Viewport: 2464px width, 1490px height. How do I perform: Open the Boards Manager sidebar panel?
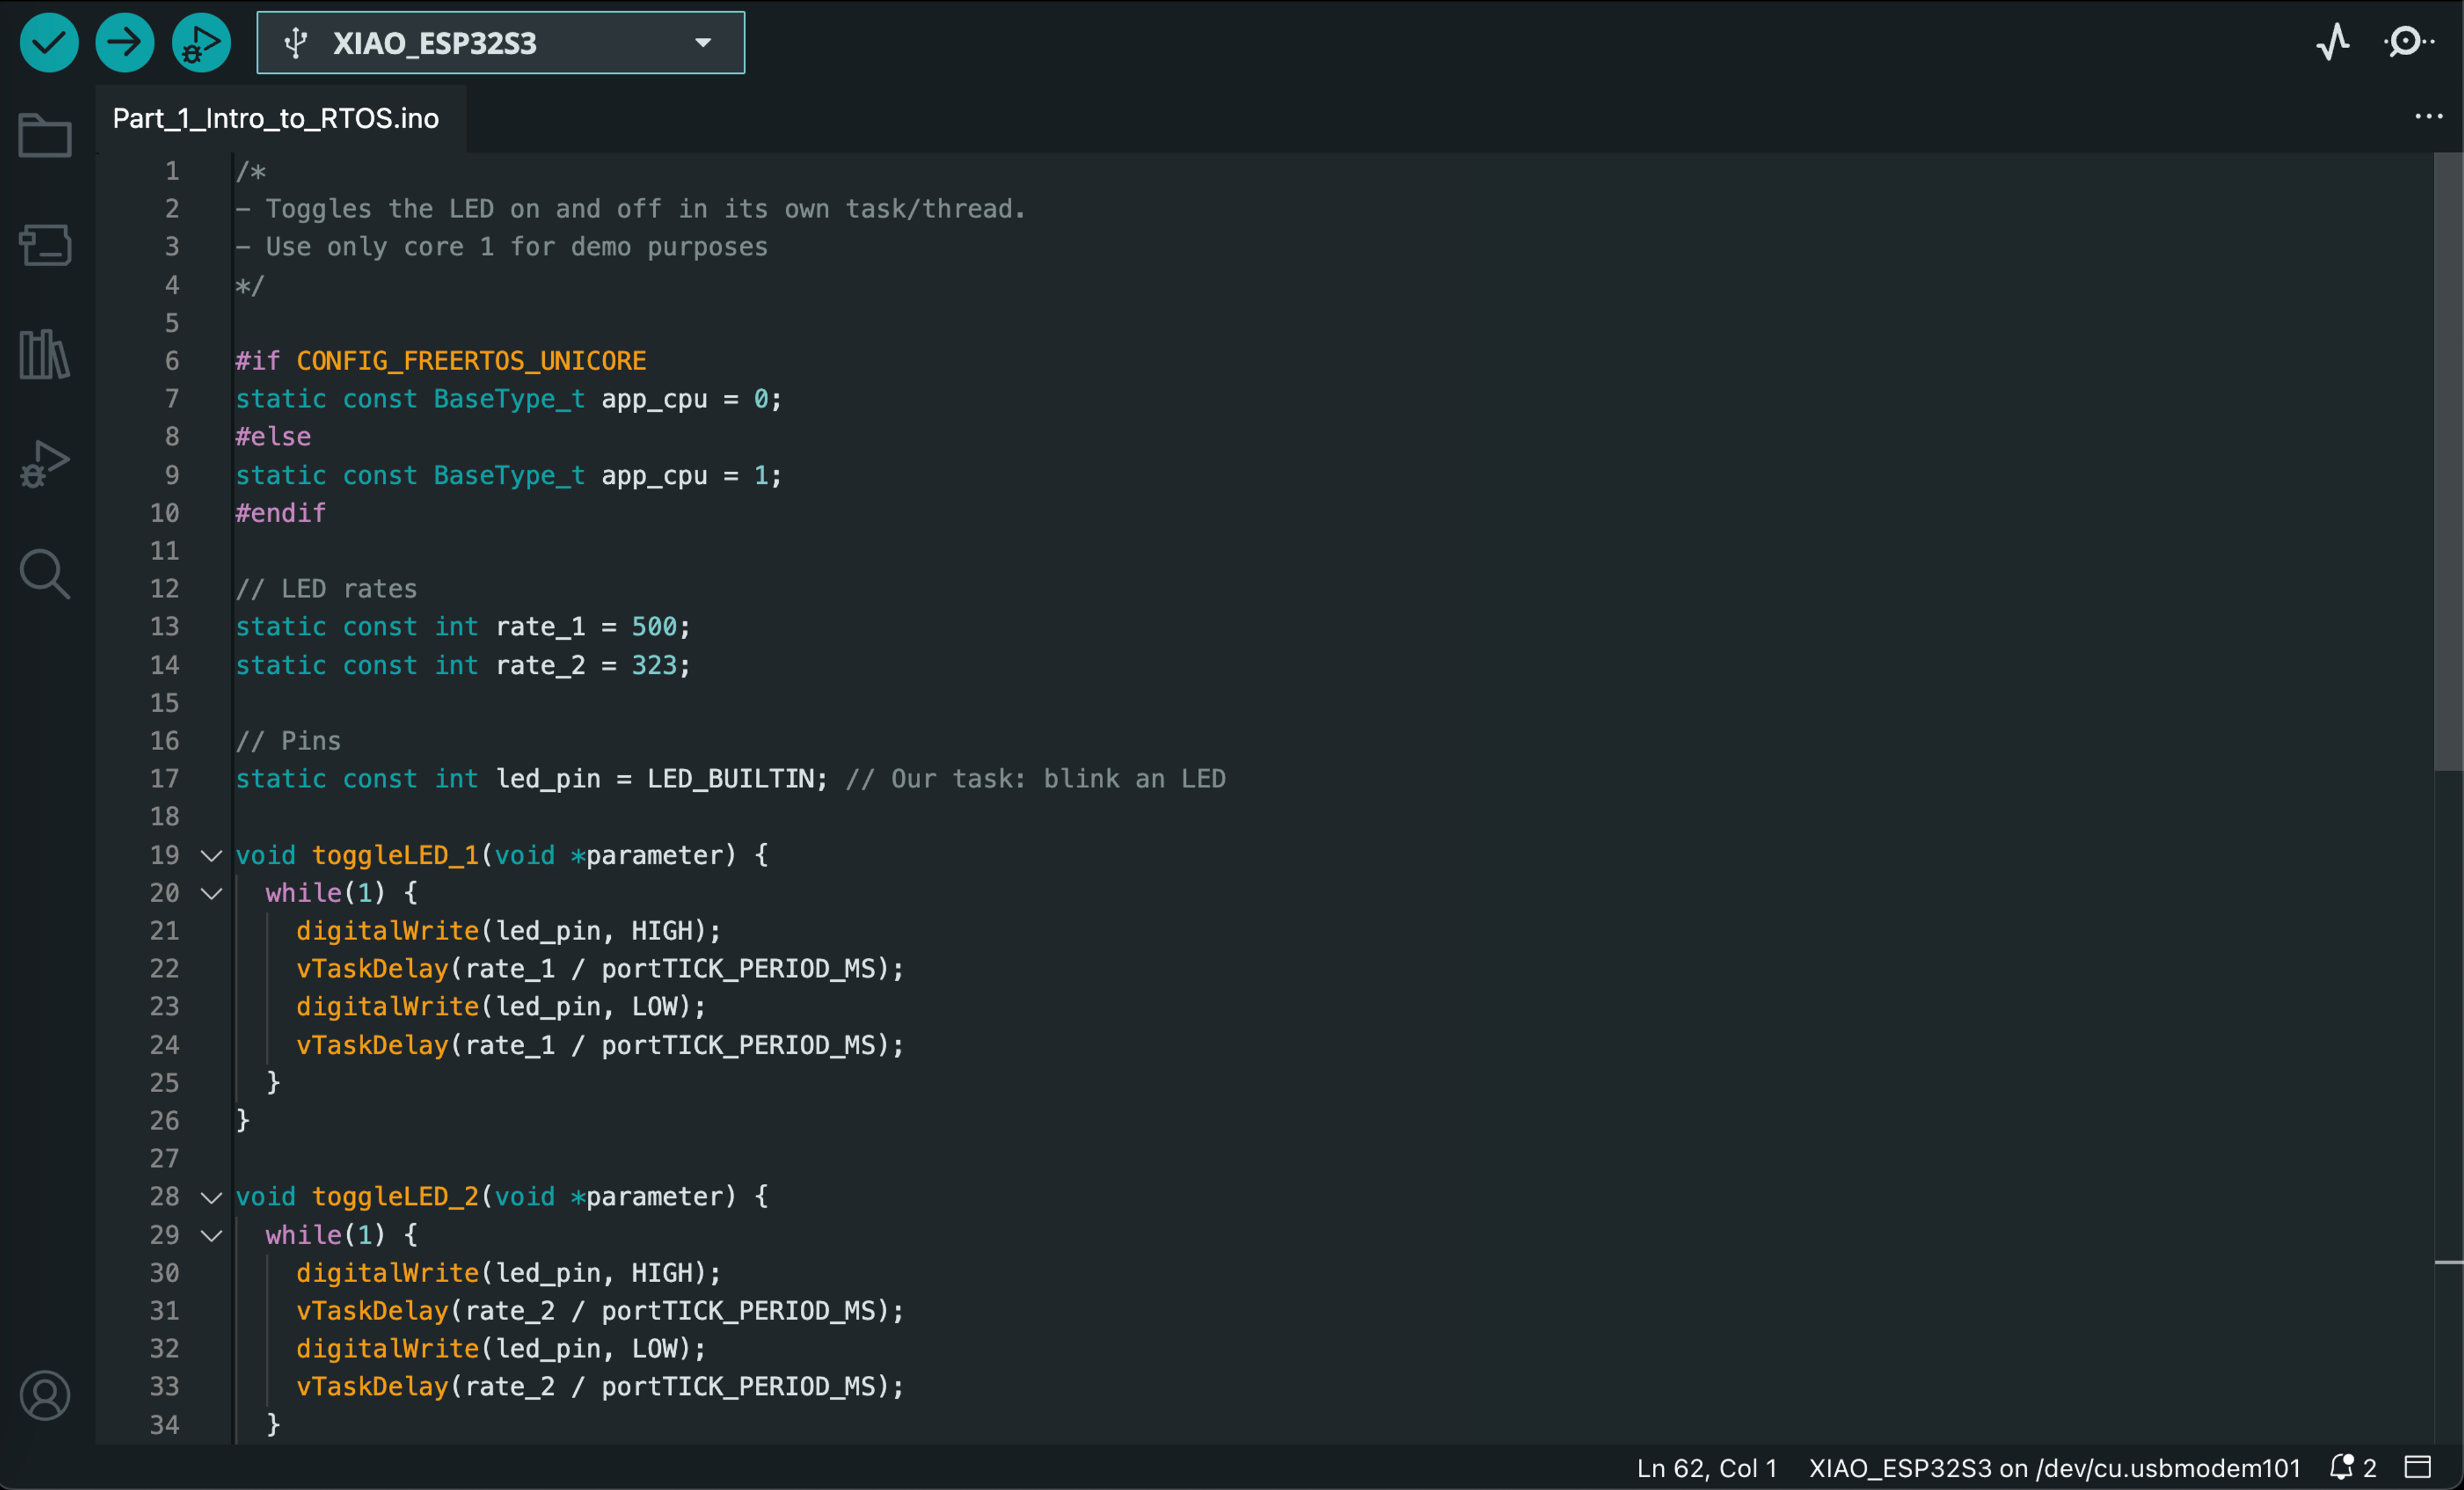(x=45, y=245)
